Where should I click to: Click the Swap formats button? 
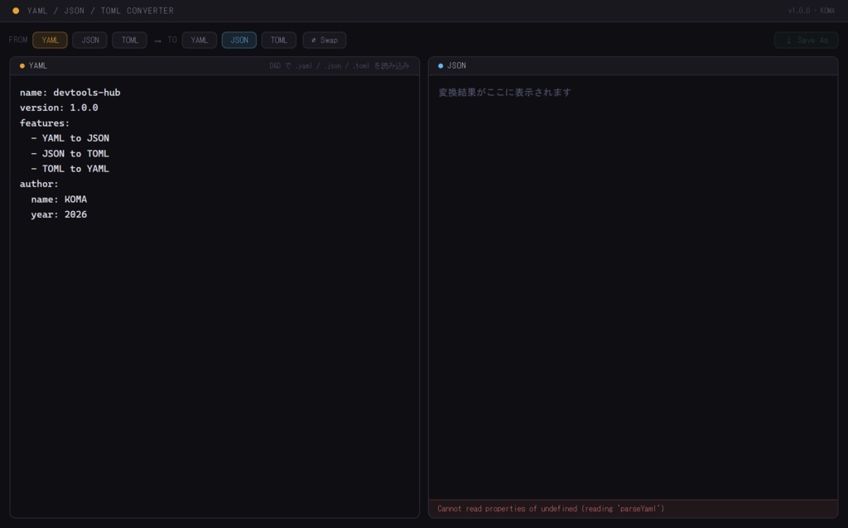[x=325, y=40]
